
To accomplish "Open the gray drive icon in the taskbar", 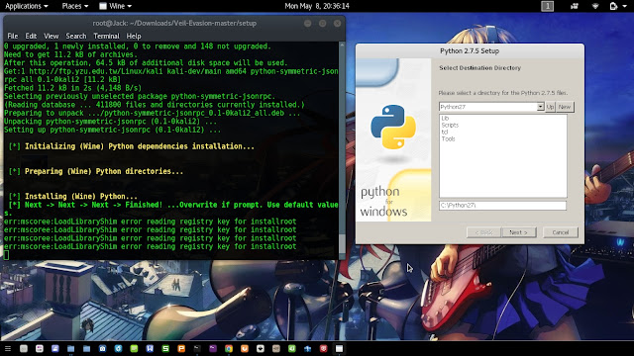I will [24, 348].
